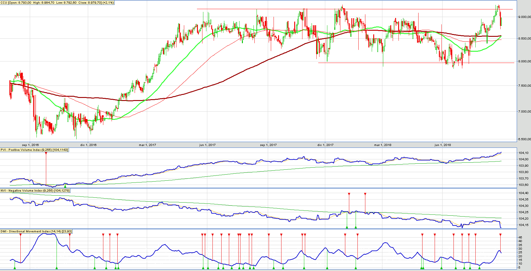Viewport: 531px width, 271px height.
Task: Select the PVI Positive Volume Index label
Action: coord(34,150)
